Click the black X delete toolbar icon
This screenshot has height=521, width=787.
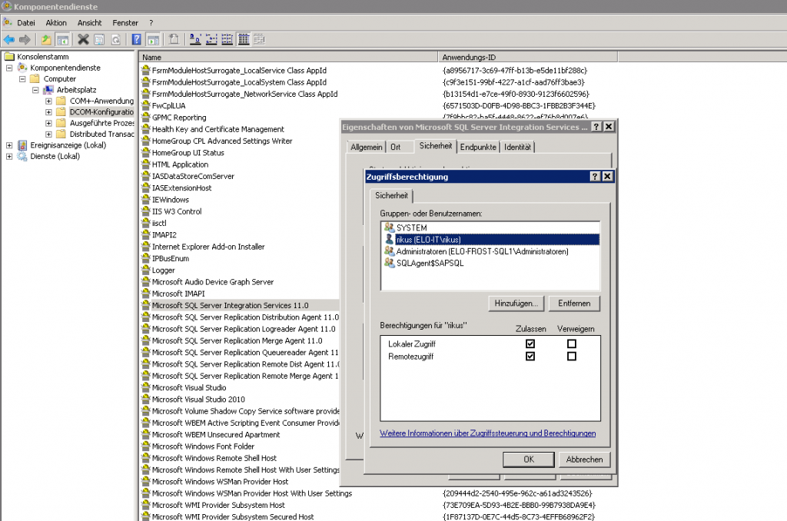[x=83, y=40]
